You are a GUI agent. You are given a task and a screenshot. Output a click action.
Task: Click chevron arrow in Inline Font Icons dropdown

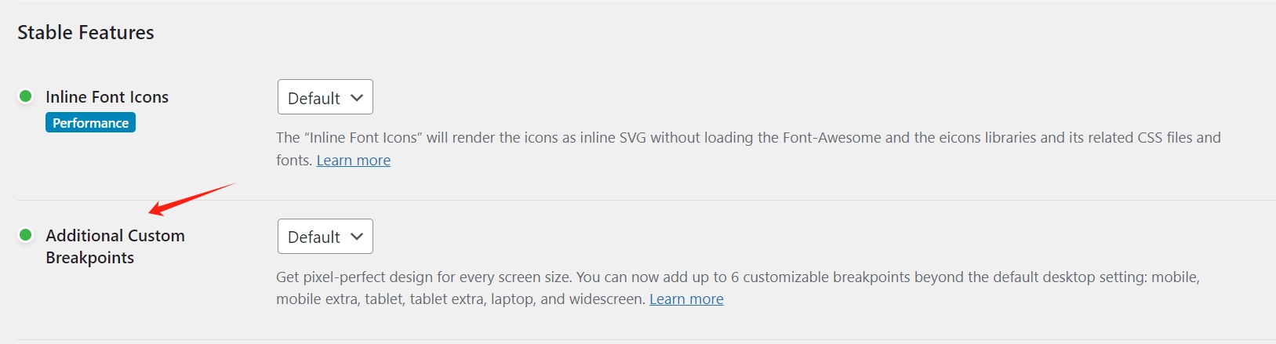click(x=357, y=98)
